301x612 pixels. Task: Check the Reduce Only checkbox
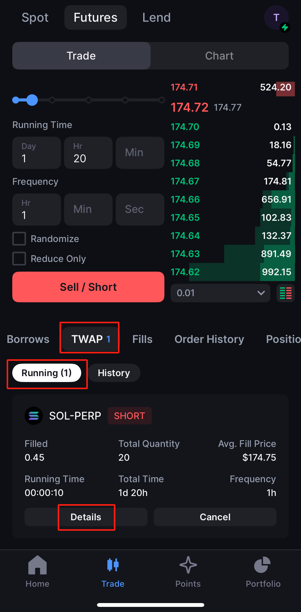tap(19, 259)
